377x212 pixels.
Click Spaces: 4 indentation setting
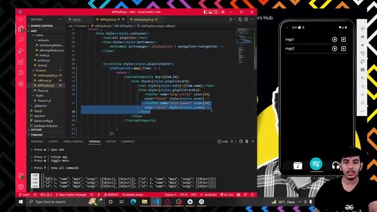tap(170, 195)
